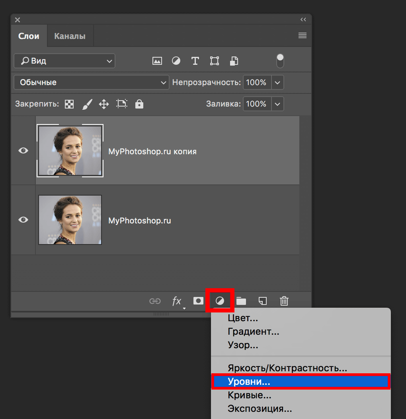Filter layers by adjustment layers icon

pos(176,61)
